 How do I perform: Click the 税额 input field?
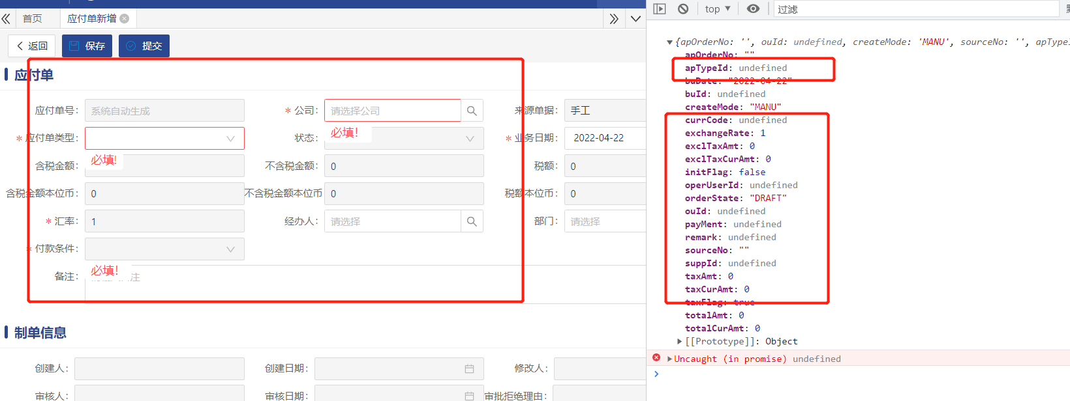click(x=605, y=166)
